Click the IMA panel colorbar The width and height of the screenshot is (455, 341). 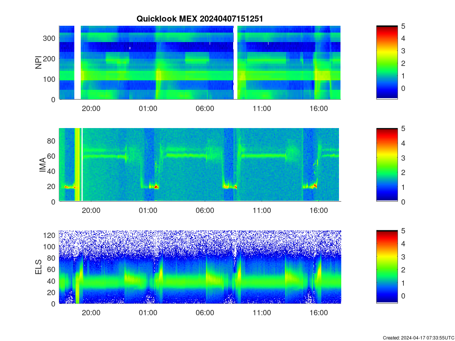[387, 164]
